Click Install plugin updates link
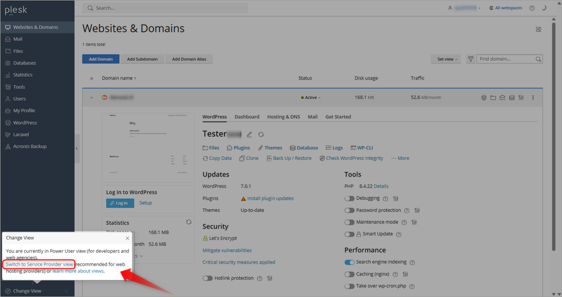The height and width of the screenshot is (297, 562). coord(270,198)
